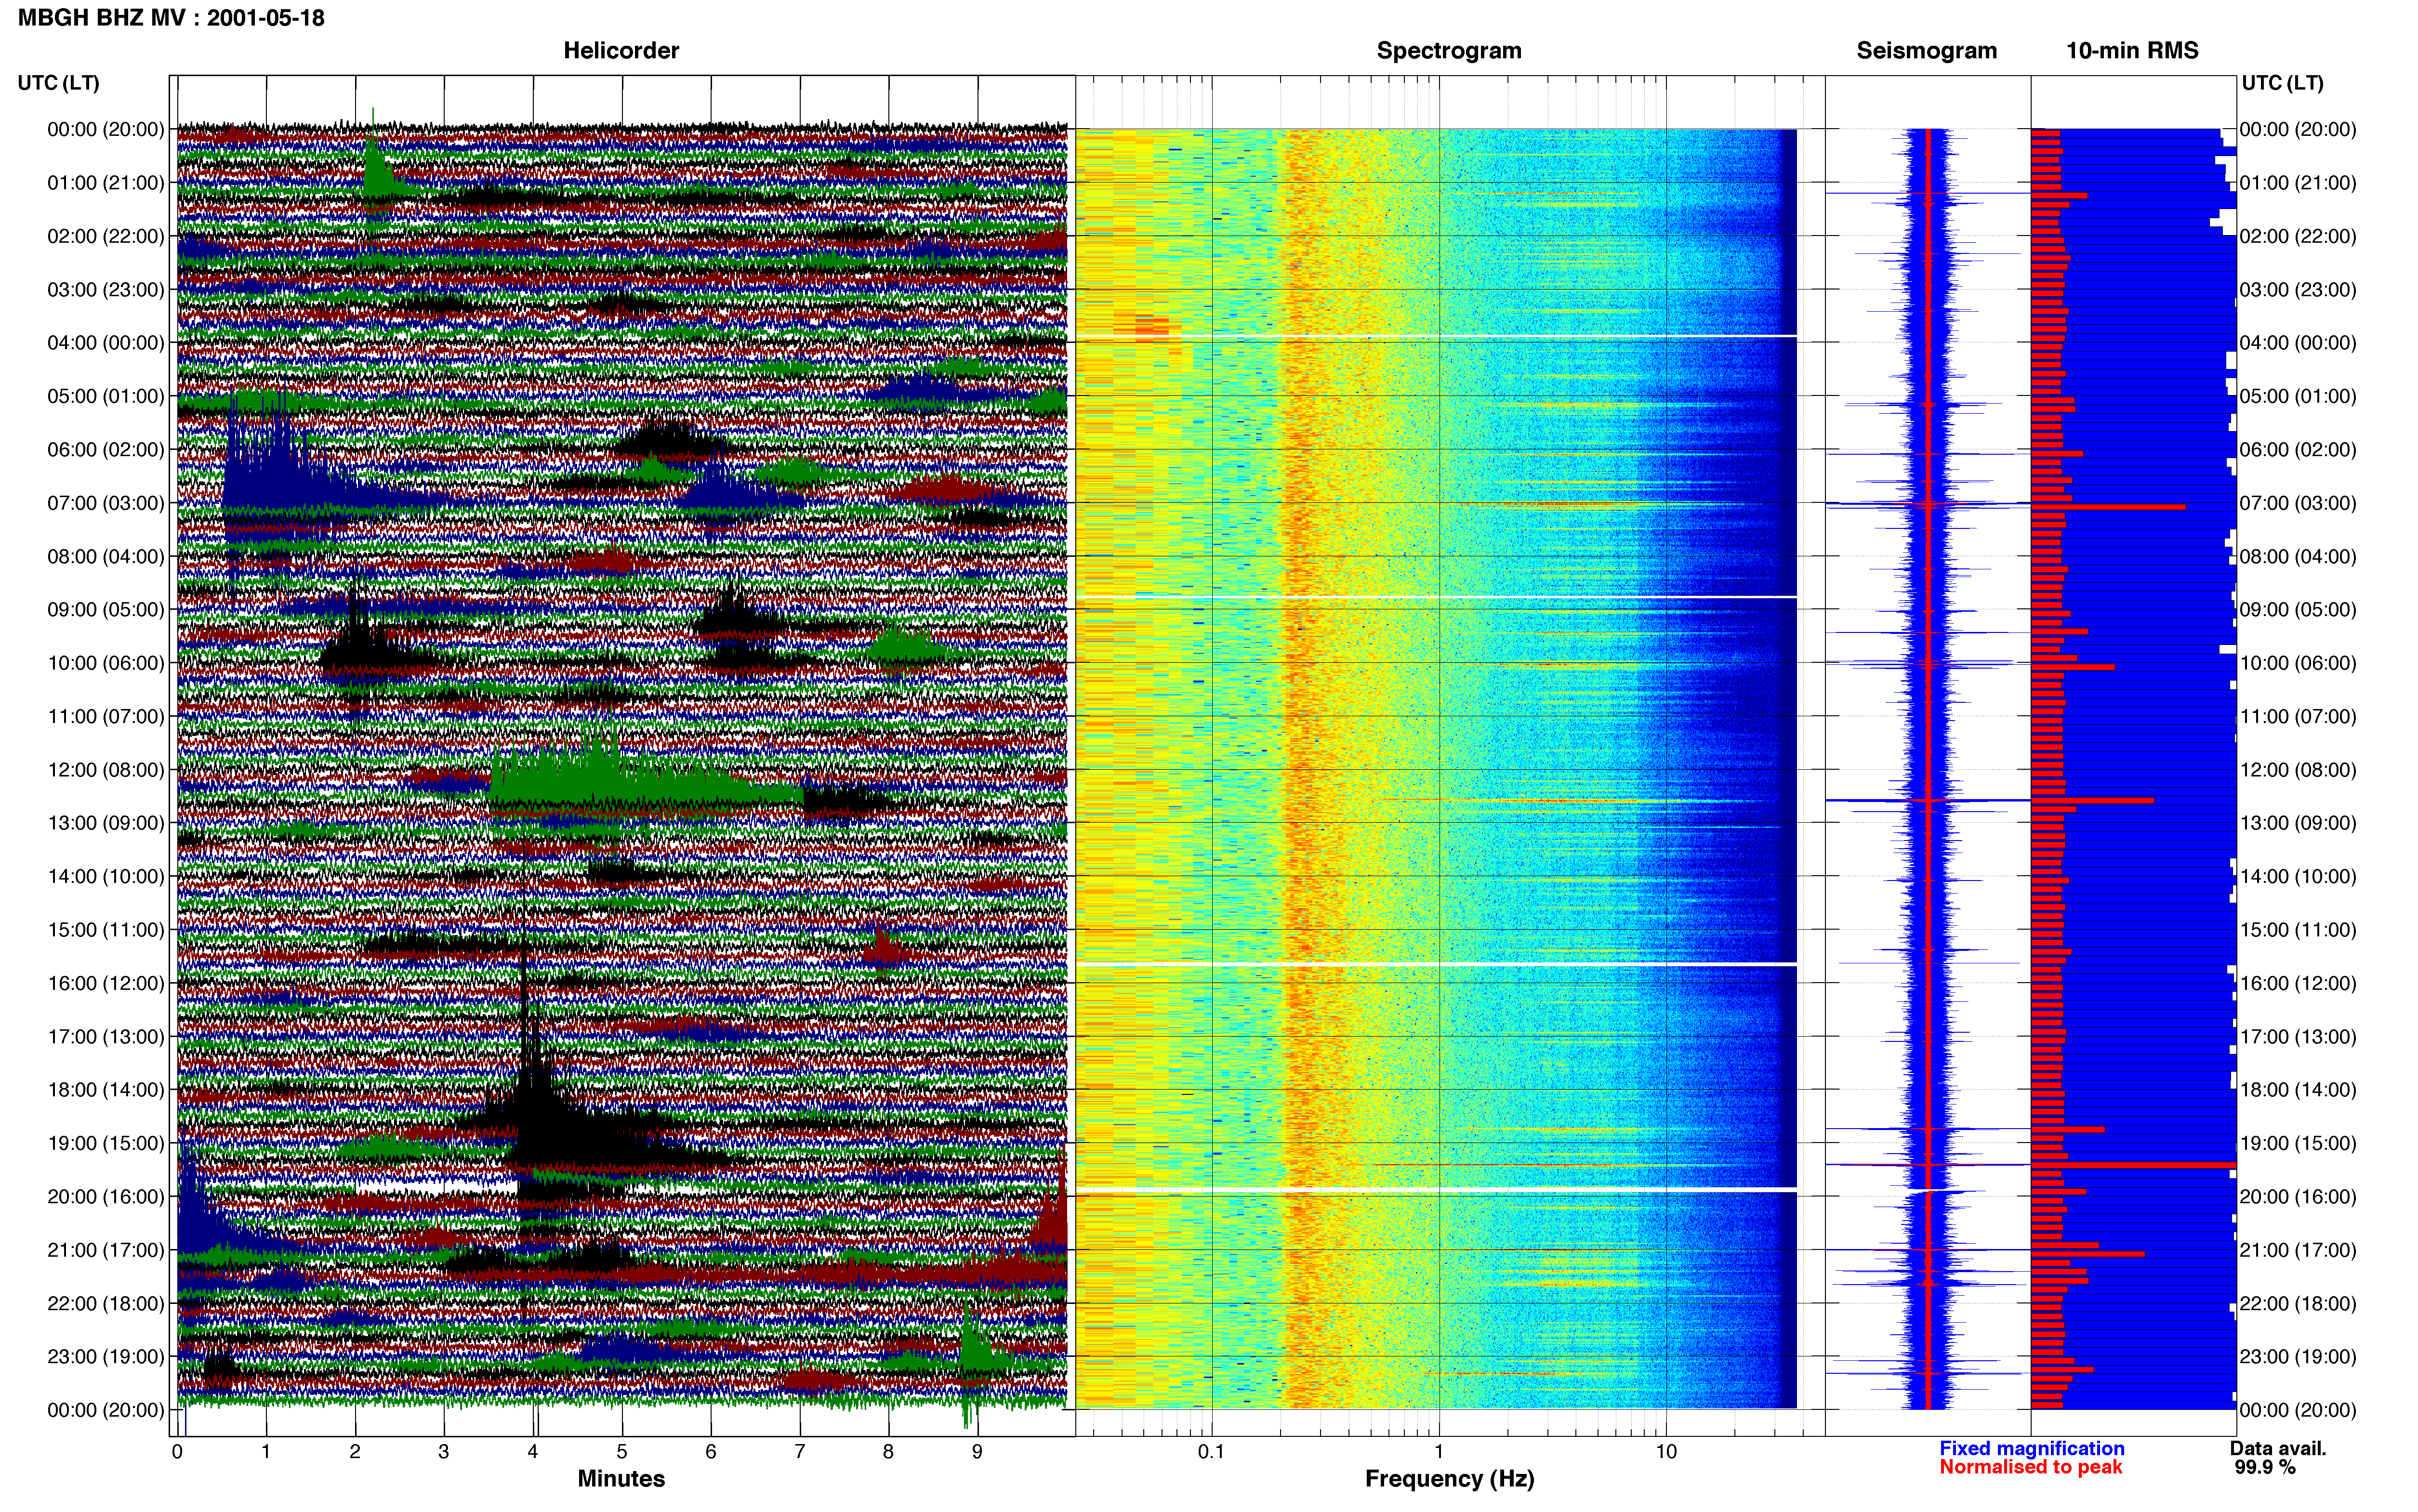Click tick "7" on the Minutes axis
2418x1512 pixels.
800,1452
